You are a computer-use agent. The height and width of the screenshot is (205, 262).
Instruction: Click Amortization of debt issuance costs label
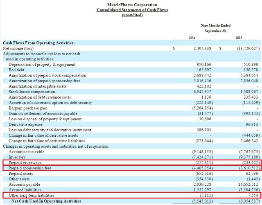40,97
